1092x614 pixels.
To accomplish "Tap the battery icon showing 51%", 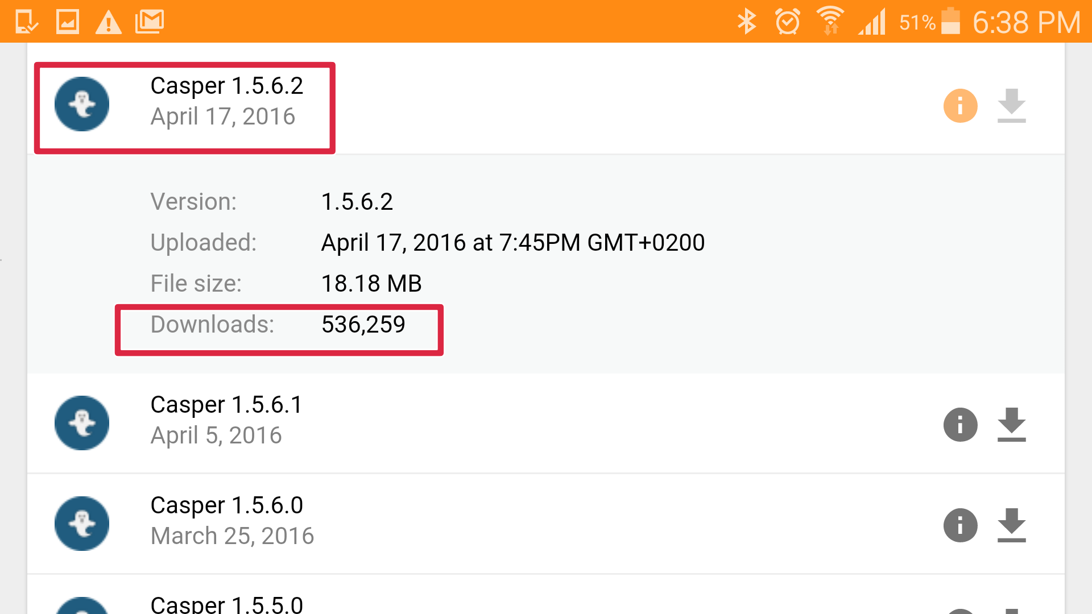I will (x=950, y=21).
